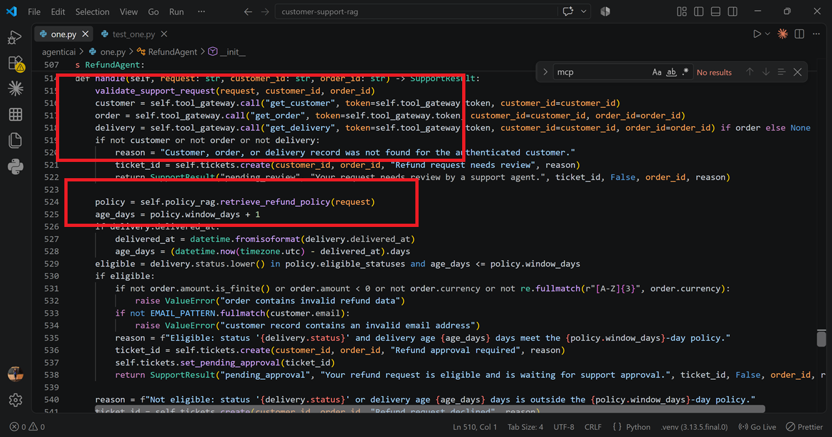
Task: Open the View menu
Action: (129, 12)
